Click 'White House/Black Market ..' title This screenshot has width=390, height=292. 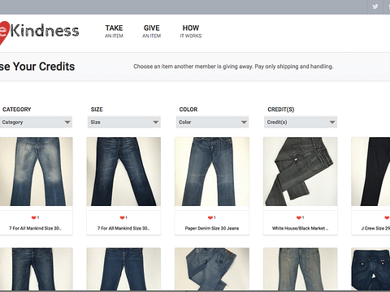coord(300,229)
